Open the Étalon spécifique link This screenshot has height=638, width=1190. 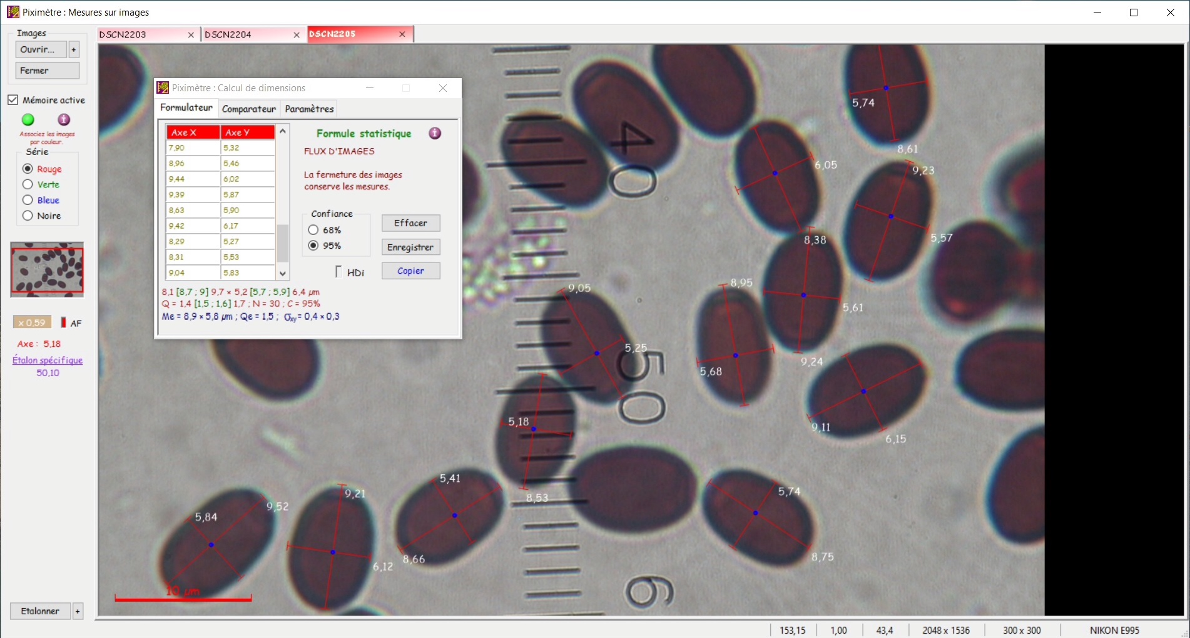click(x=48, y=360)
